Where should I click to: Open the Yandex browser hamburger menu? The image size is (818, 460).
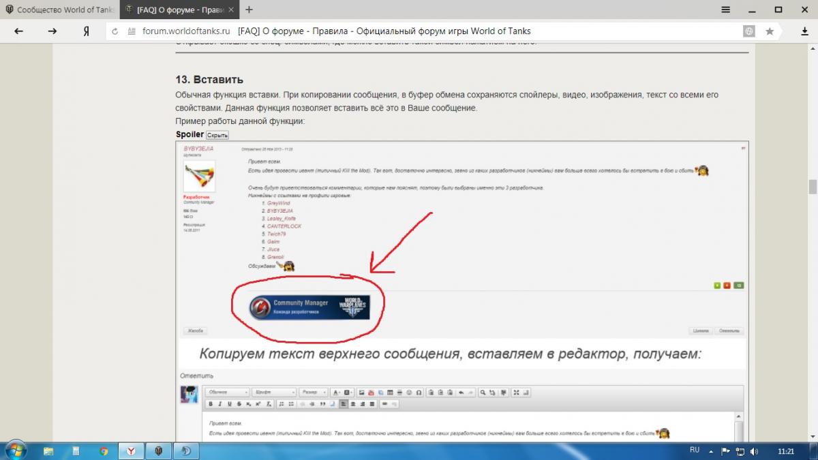726,10
